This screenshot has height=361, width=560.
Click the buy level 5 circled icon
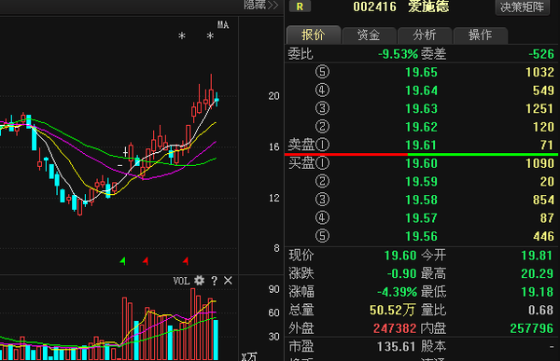pos(322,236)
